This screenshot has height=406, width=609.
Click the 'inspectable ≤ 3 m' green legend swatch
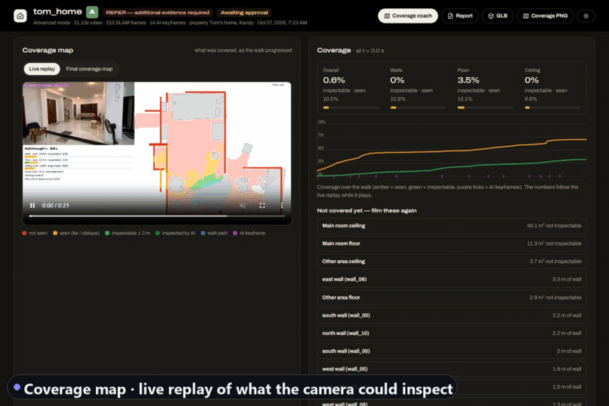pos(107,233)
